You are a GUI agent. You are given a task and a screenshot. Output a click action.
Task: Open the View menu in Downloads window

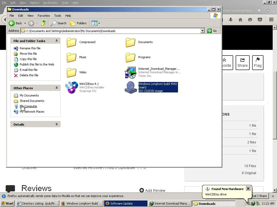click(x=30, y=16)
